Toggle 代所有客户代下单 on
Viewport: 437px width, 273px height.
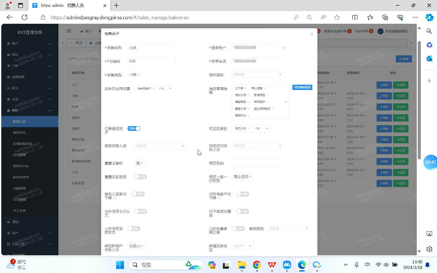click(x=243, y=194)
